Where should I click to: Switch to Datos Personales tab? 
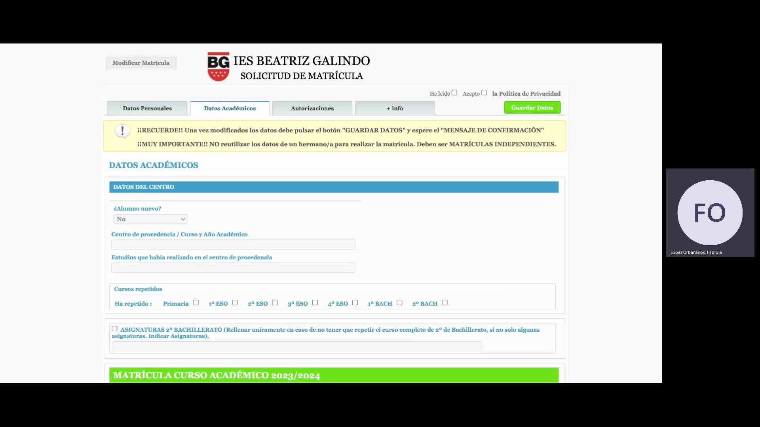coord(147,108)
